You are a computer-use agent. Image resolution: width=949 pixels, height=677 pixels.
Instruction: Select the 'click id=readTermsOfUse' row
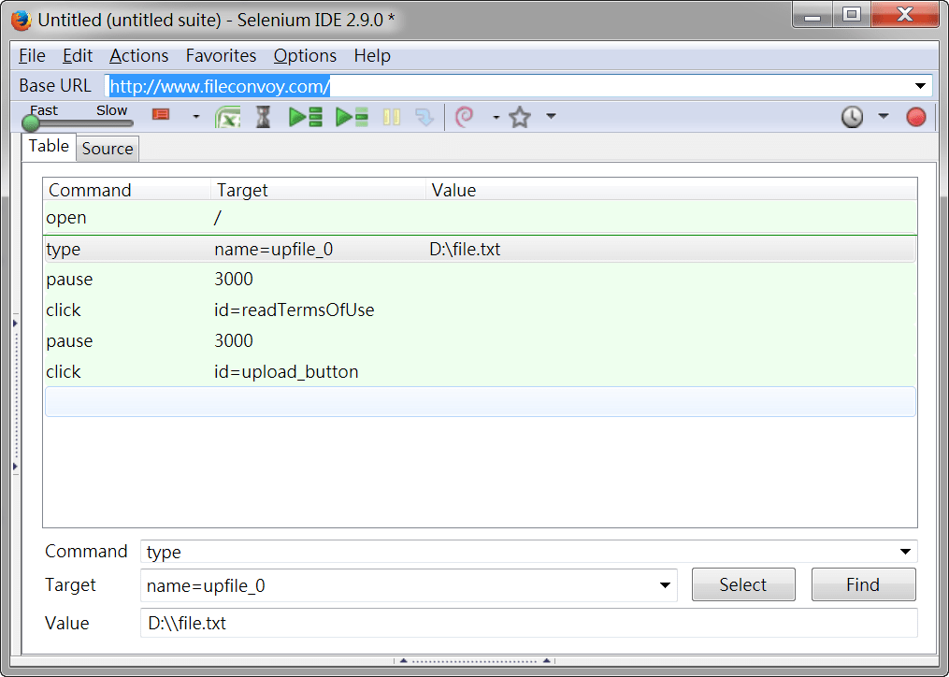click(480, 310)
